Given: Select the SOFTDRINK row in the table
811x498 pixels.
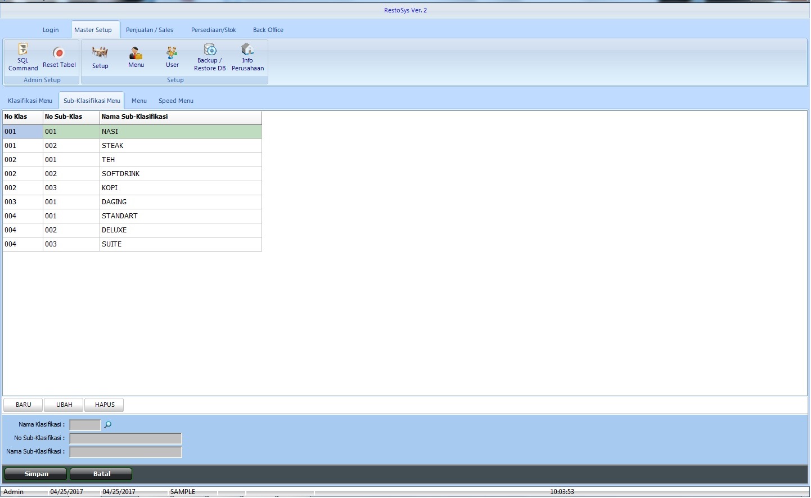Looking at the screenshot, I should tap(120, 174).
